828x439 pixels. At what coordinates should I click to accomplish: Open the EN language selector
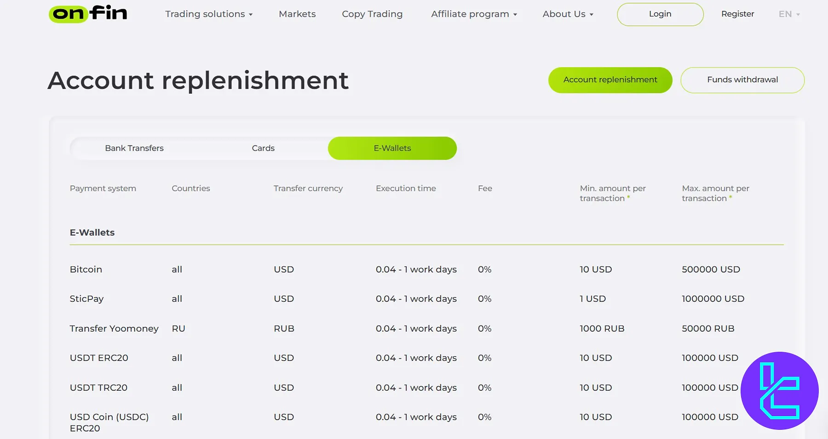pos(789,14)
